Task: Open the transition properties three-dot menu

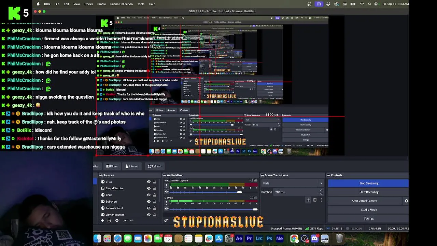Action: tap(321, 200)
